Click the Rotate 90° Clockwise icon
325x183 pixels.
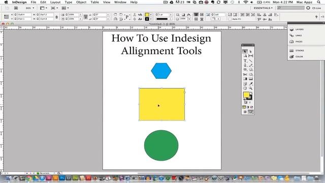(115, 15)
